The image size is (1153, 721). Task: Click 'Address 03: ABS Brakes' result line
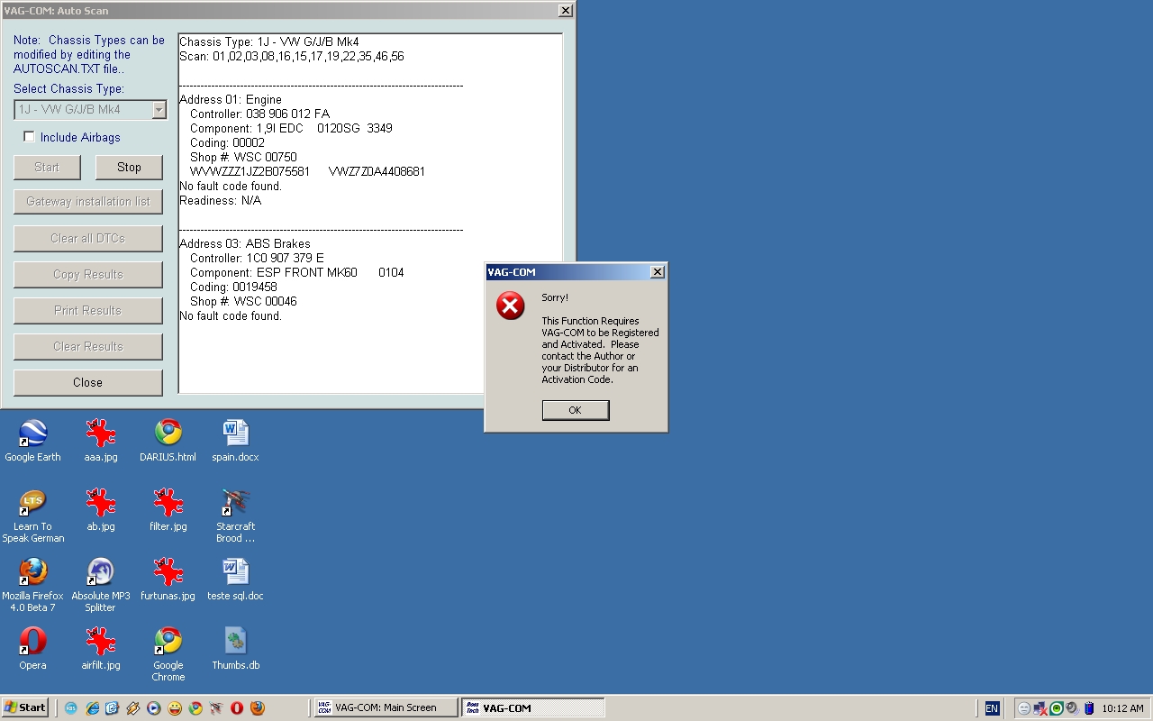245,243
